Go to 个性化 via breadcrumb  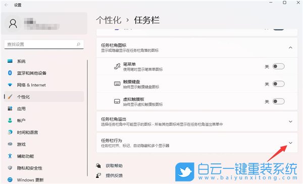(x=109, y=20)
